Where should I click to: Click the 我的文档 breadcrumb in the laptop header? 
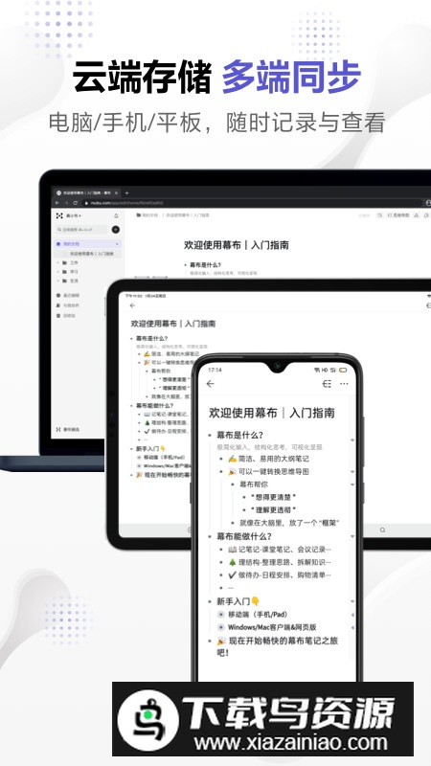(147, 214)
